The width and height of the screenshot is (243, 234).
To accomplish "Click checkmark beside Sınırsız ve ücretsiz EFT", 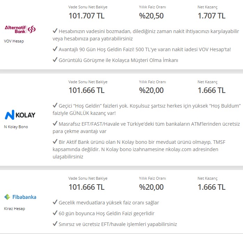I will (x=55, y=224).
